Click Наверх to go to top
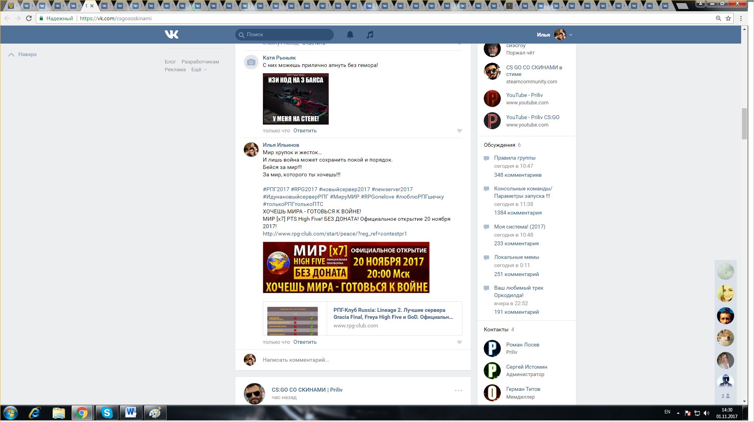Viewport: 754px width, 422px height. coord(23,55)
